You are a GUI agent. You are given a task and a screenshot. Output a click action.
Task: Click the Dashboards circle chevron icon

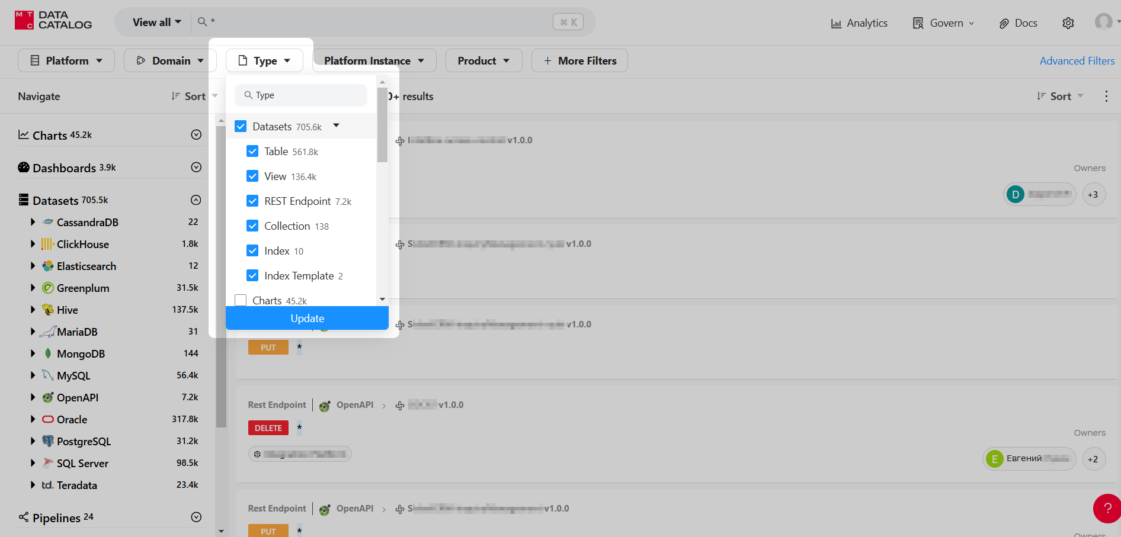(196, 168)
